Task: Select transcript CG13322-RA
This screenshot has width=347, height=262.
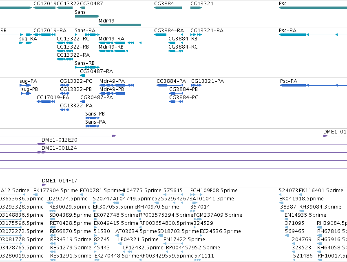Action: point(73,55)
